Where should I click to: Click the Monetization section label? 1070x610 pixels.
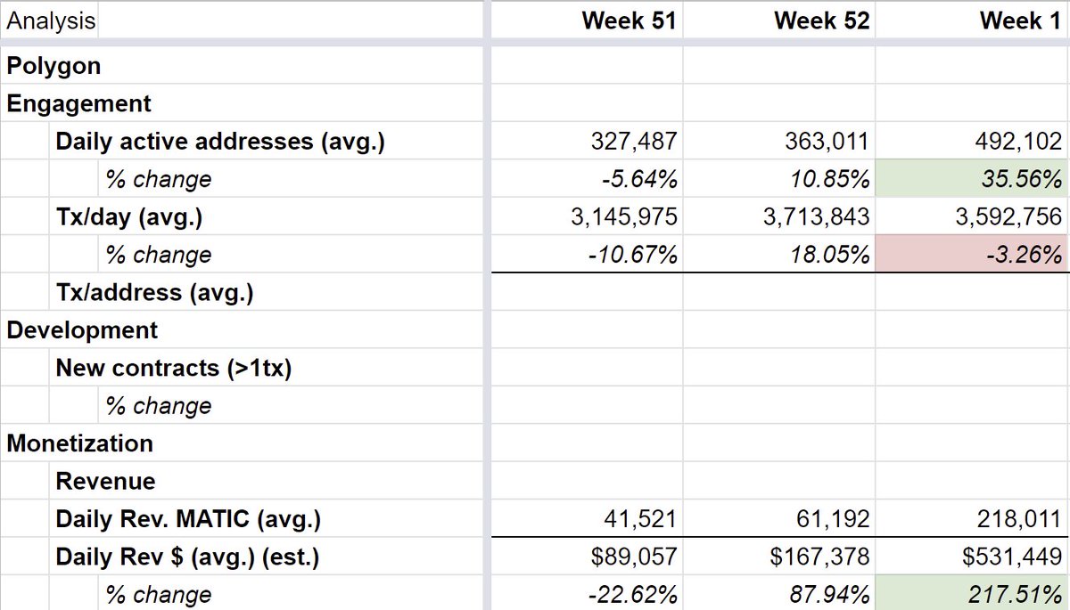[79, 443]
